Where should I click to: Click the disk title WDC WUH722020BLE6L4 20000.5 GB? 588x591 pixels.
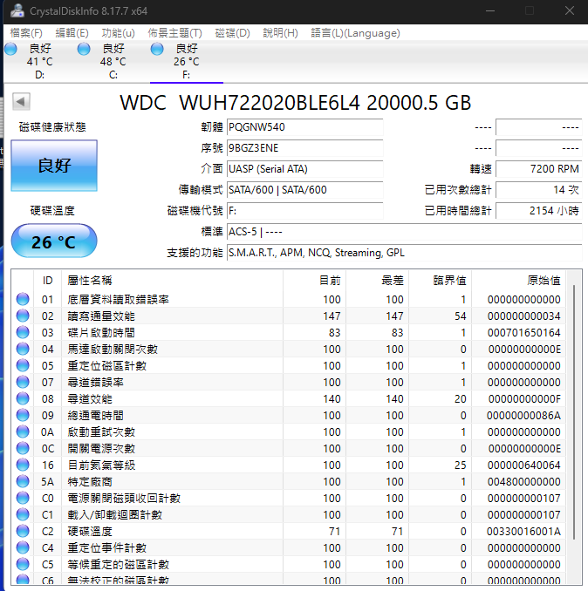pyautogui.click(x=296, y=103)
